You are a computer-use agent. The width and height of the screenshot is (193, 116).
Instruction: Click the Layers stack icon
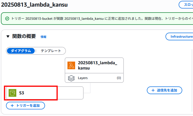[71, 78]
